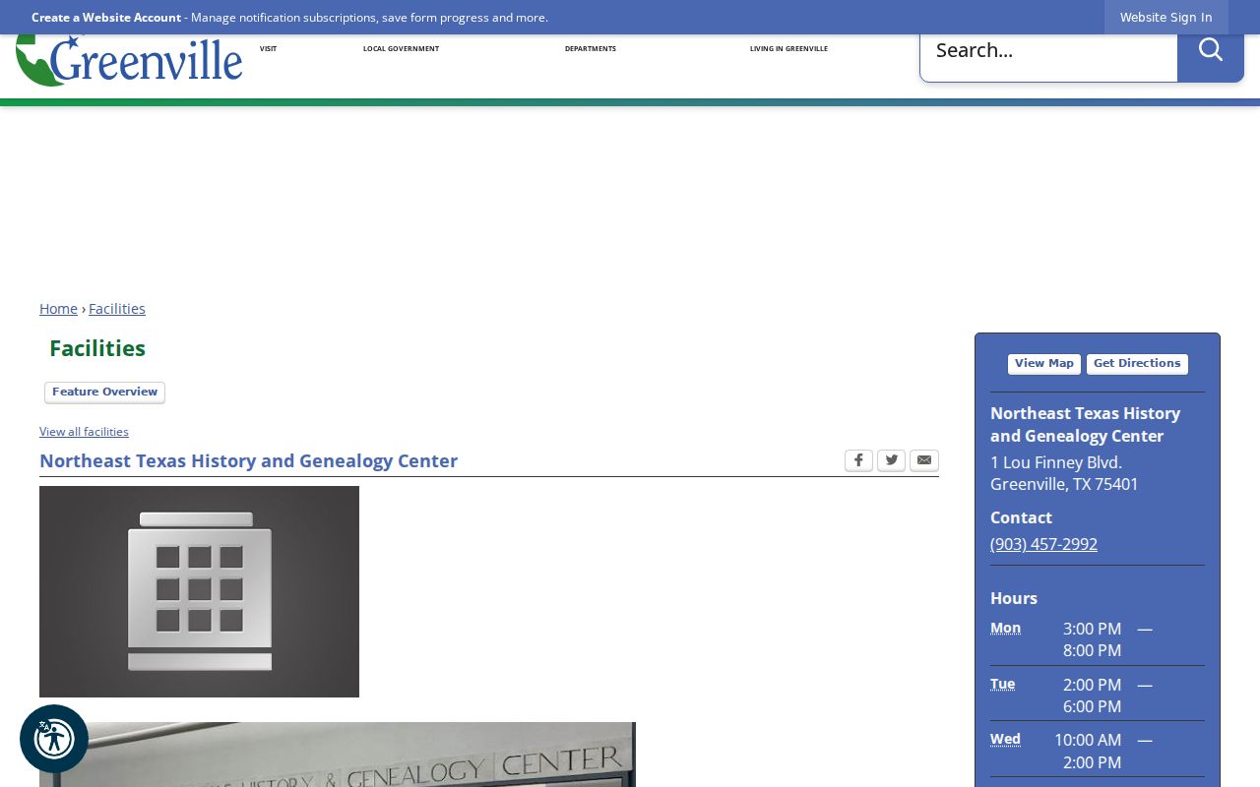Click the Mon hours abbreviation
This screenshot has width=1260, height=787.
(x=1005, y=628)
